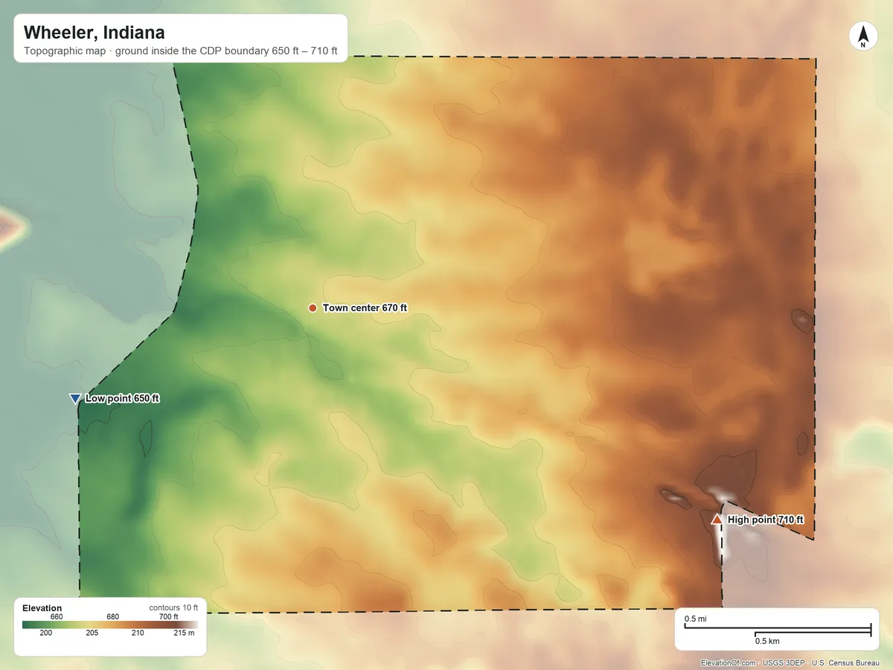Click the north arrow compass icon
Screen dimensions: 893x670
[862, 36]
